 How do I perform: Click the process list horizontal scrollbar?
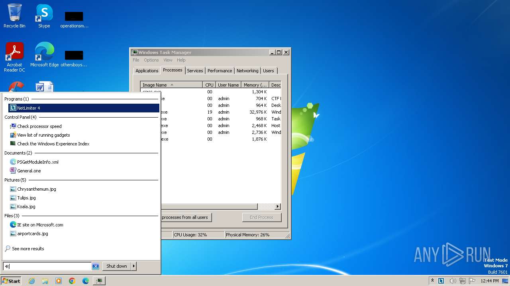(x=209, y=207)
